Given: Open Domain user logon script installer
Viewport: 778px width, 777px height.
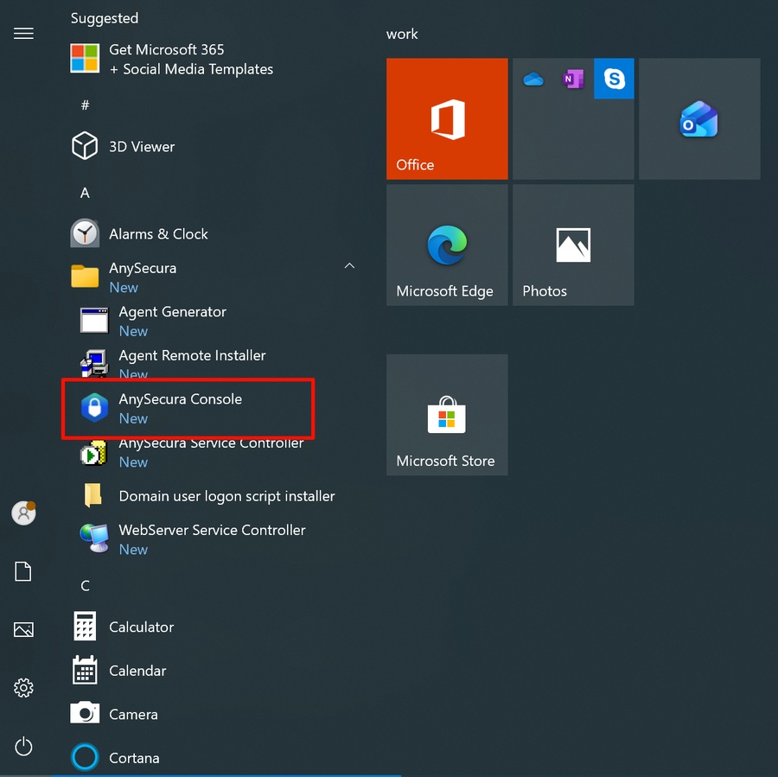Looking at the screenshot, I should pos(226,496).
